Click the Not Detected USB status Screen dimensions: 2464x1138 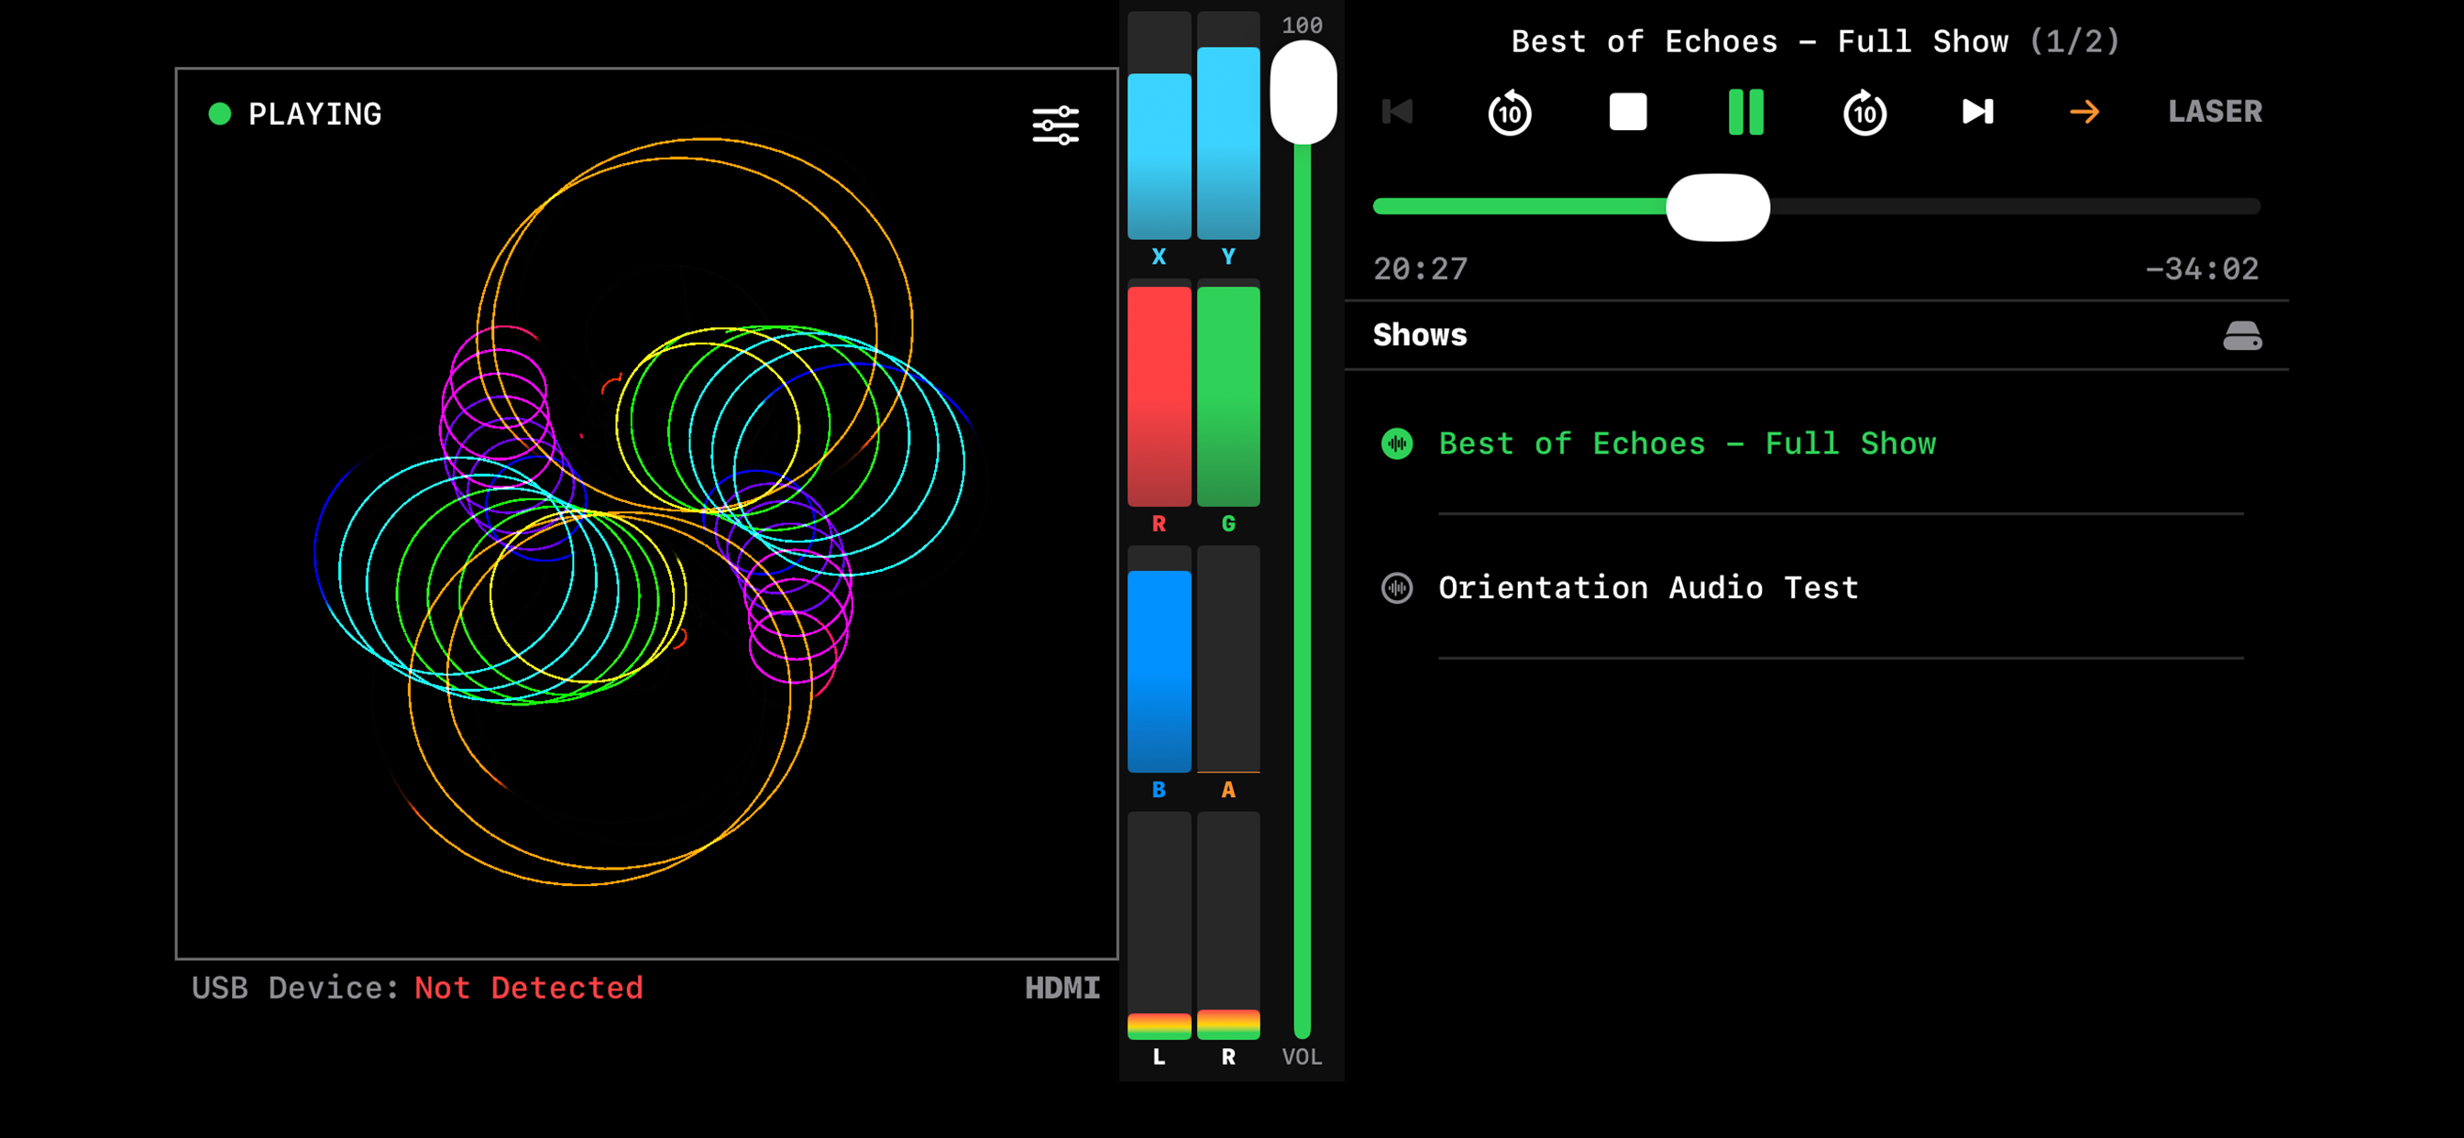pos(529,988)
